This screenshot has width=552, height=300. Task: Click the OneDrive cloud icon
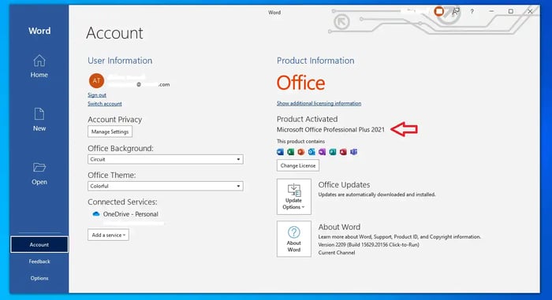click(95, 214)
